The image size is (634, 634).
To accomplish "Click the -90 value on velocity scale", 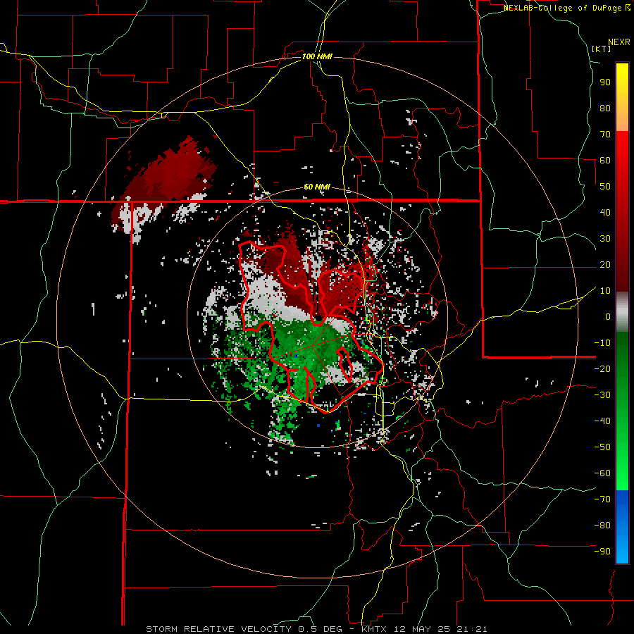I will [602, 552].
